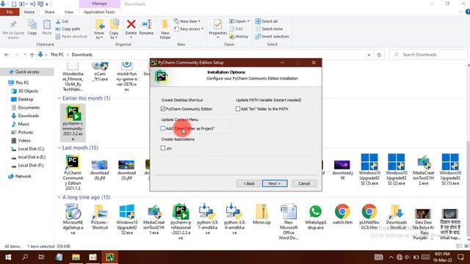The image size is (470, 264).
Task: Click the Cut command
Action: [x=62, y=21]
